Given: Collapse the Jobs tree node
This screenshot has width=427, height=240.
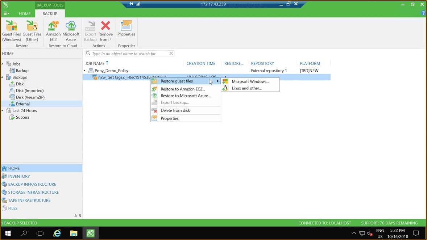Looking at the screenshot, I should click(3, 64).
